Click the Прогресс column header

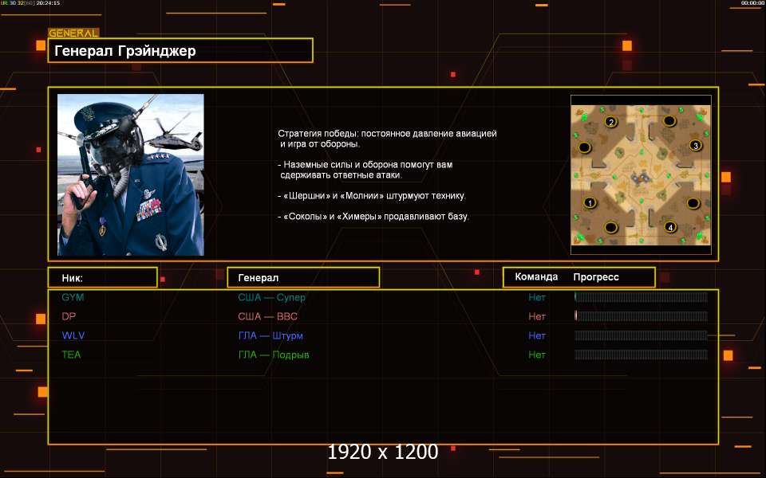pos(596,277)
